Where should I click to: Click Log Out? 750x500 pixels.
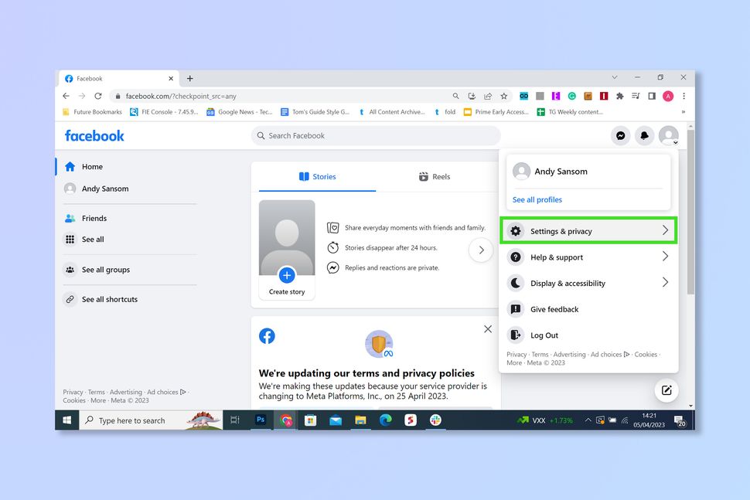point(588,335)
